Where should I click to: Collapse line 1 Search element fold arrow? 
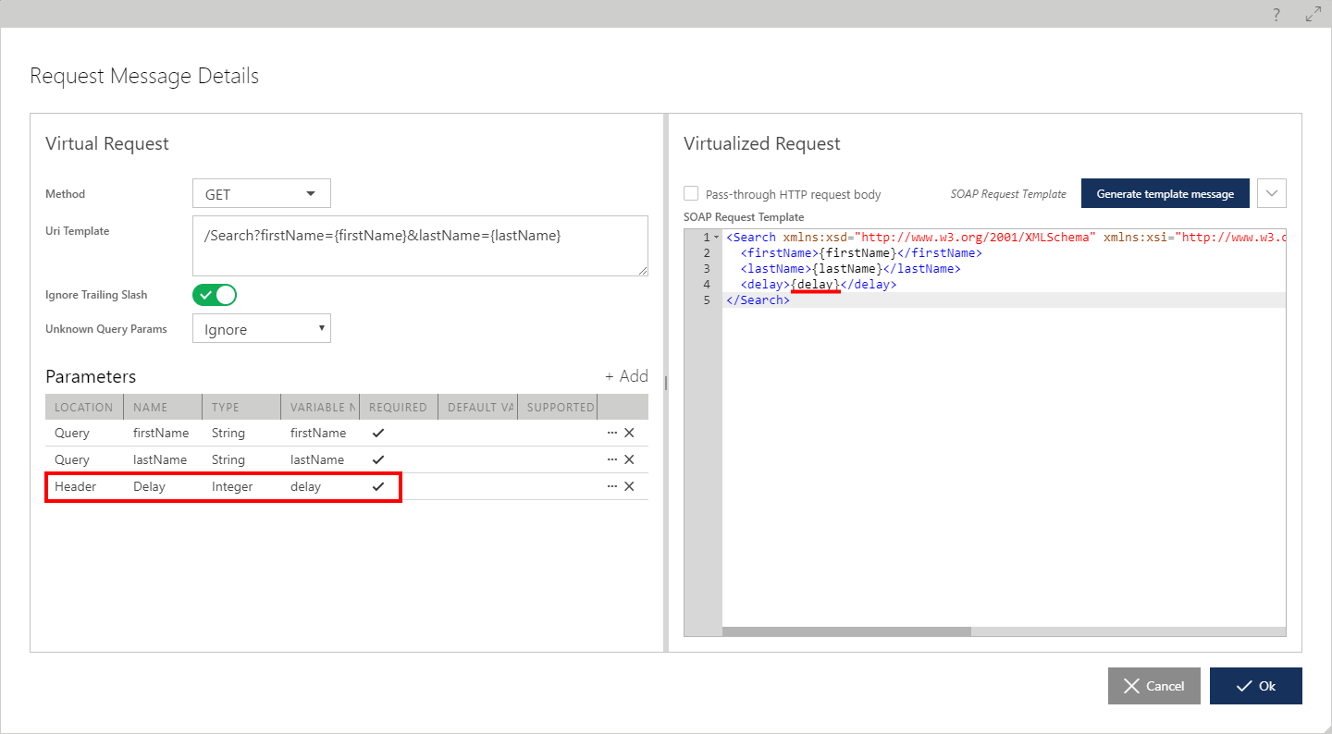pyautogui.click(x=717, y=238)
